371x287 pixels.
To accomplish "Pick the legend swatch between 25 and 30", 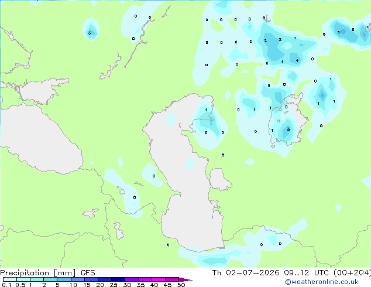I will [x=118, y=279].
